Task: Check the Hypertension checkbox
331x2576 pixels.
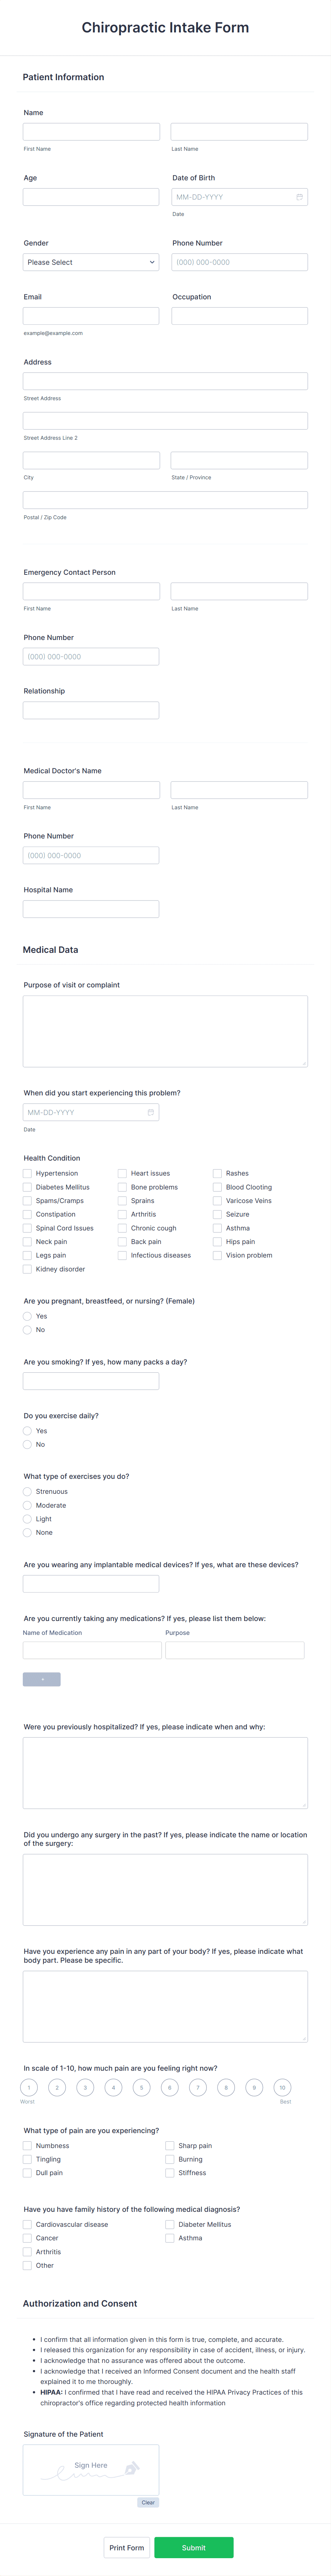Action: pyautogui.click(x=27, y=1173)
